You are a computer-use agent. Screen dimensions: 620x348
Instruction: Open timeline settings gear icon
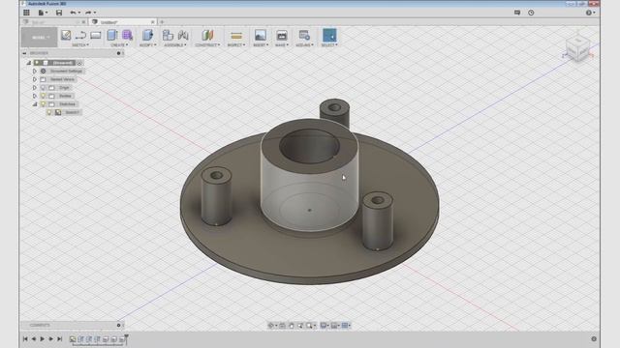click(594, 339)
